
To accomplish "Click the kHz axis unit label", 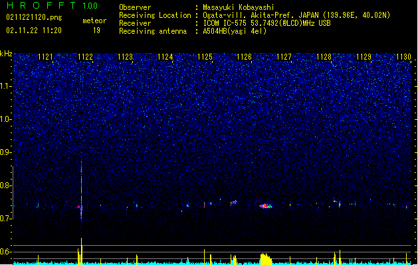I will coord(6,54).
